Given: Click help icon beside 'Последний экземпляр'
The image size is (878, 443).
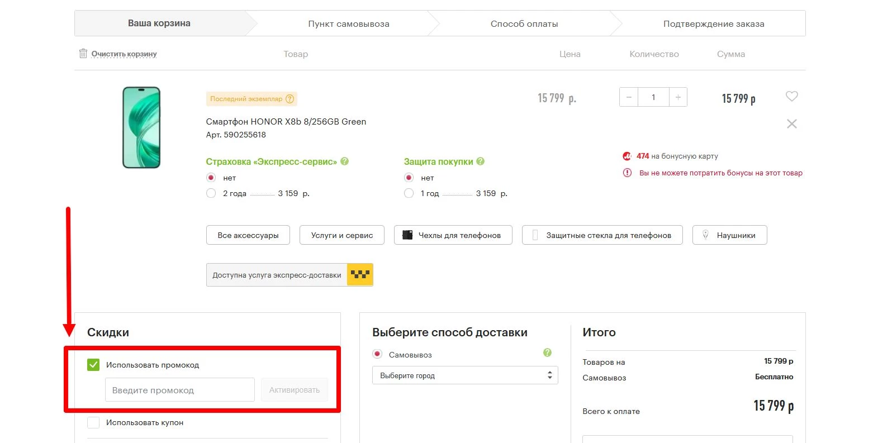Looking at the screenshot, I should [289, 99].
